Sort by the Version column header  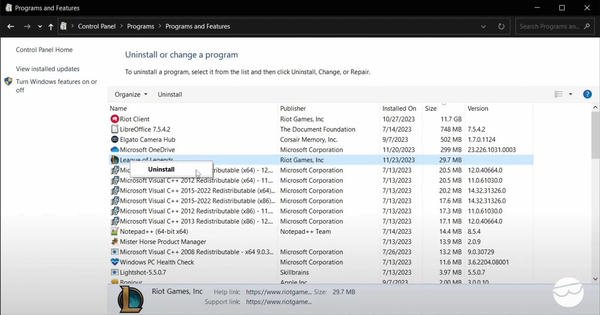(499, 108)
